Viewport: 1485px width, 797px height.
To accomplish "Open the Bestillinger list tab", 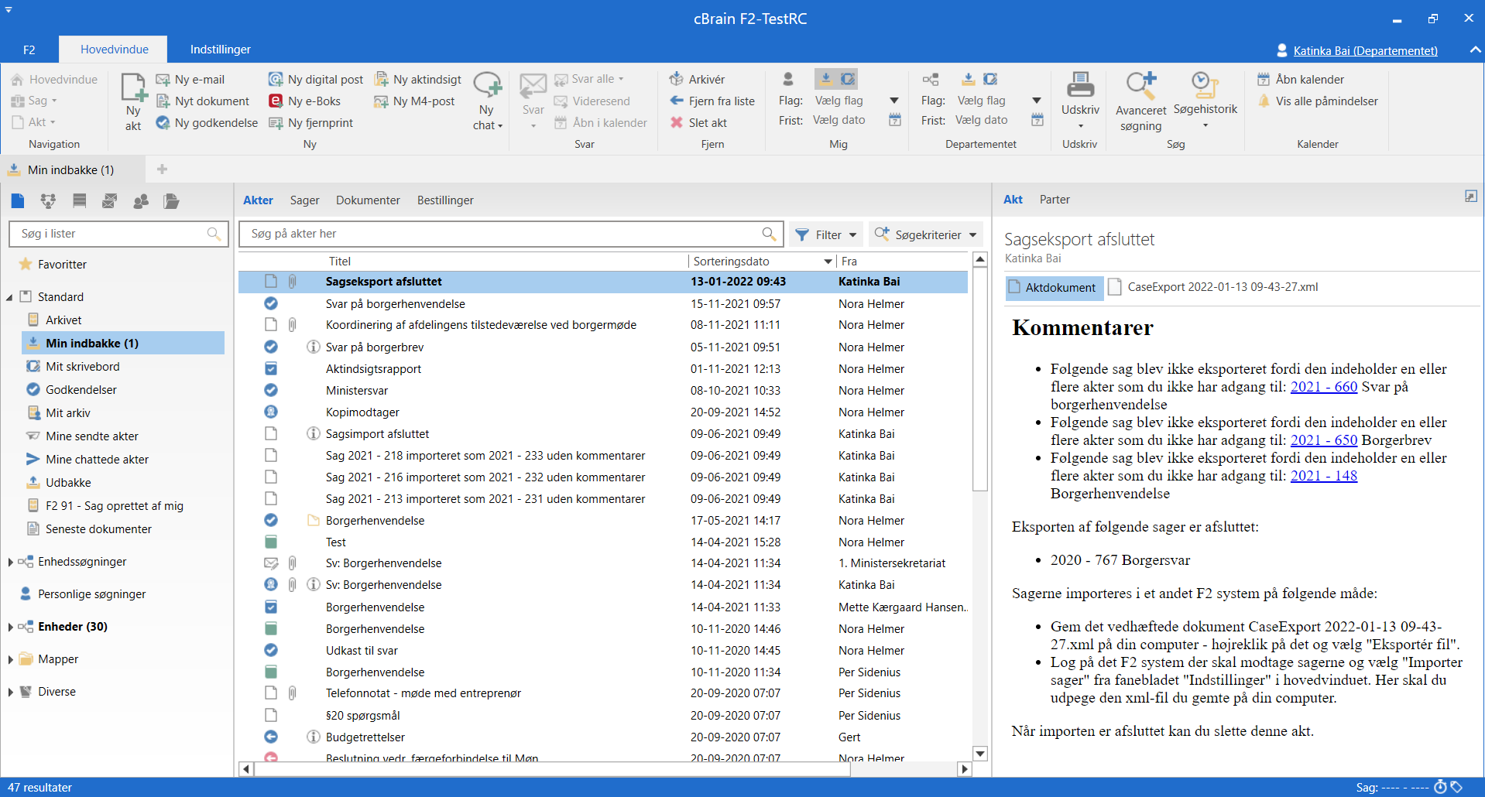I will (445, 200).
